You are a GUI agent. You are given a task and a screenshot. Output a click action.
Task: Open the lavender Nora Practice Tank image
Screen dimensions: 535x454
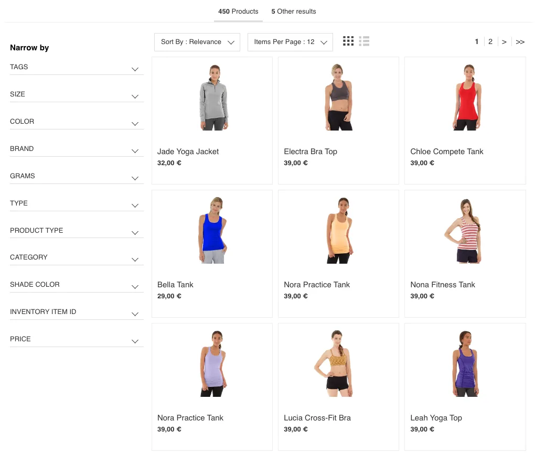[x=213, y=364]
